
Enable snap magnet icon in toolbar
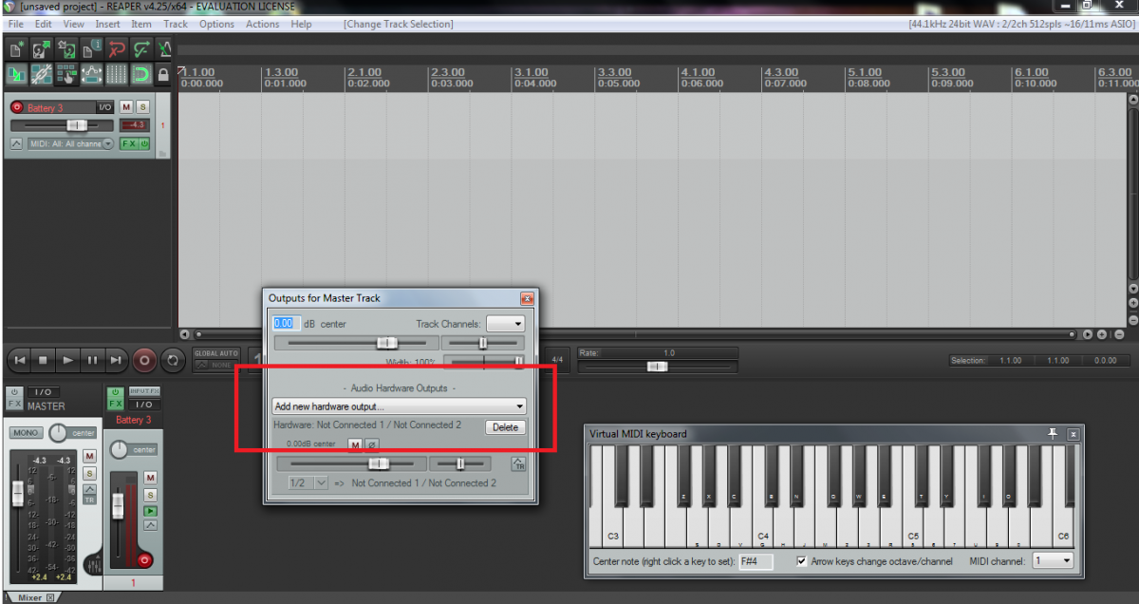(x=140, y=73)
